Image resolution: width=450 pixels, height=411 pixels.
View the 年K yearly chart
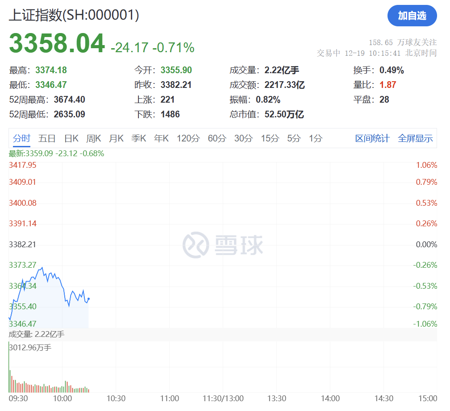pos(161,138)
